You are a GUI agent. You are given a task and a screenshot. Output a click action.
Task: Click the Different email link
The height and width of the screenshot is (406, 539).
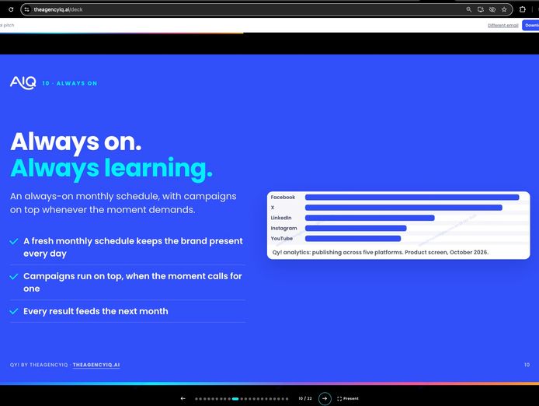(503, 26)
